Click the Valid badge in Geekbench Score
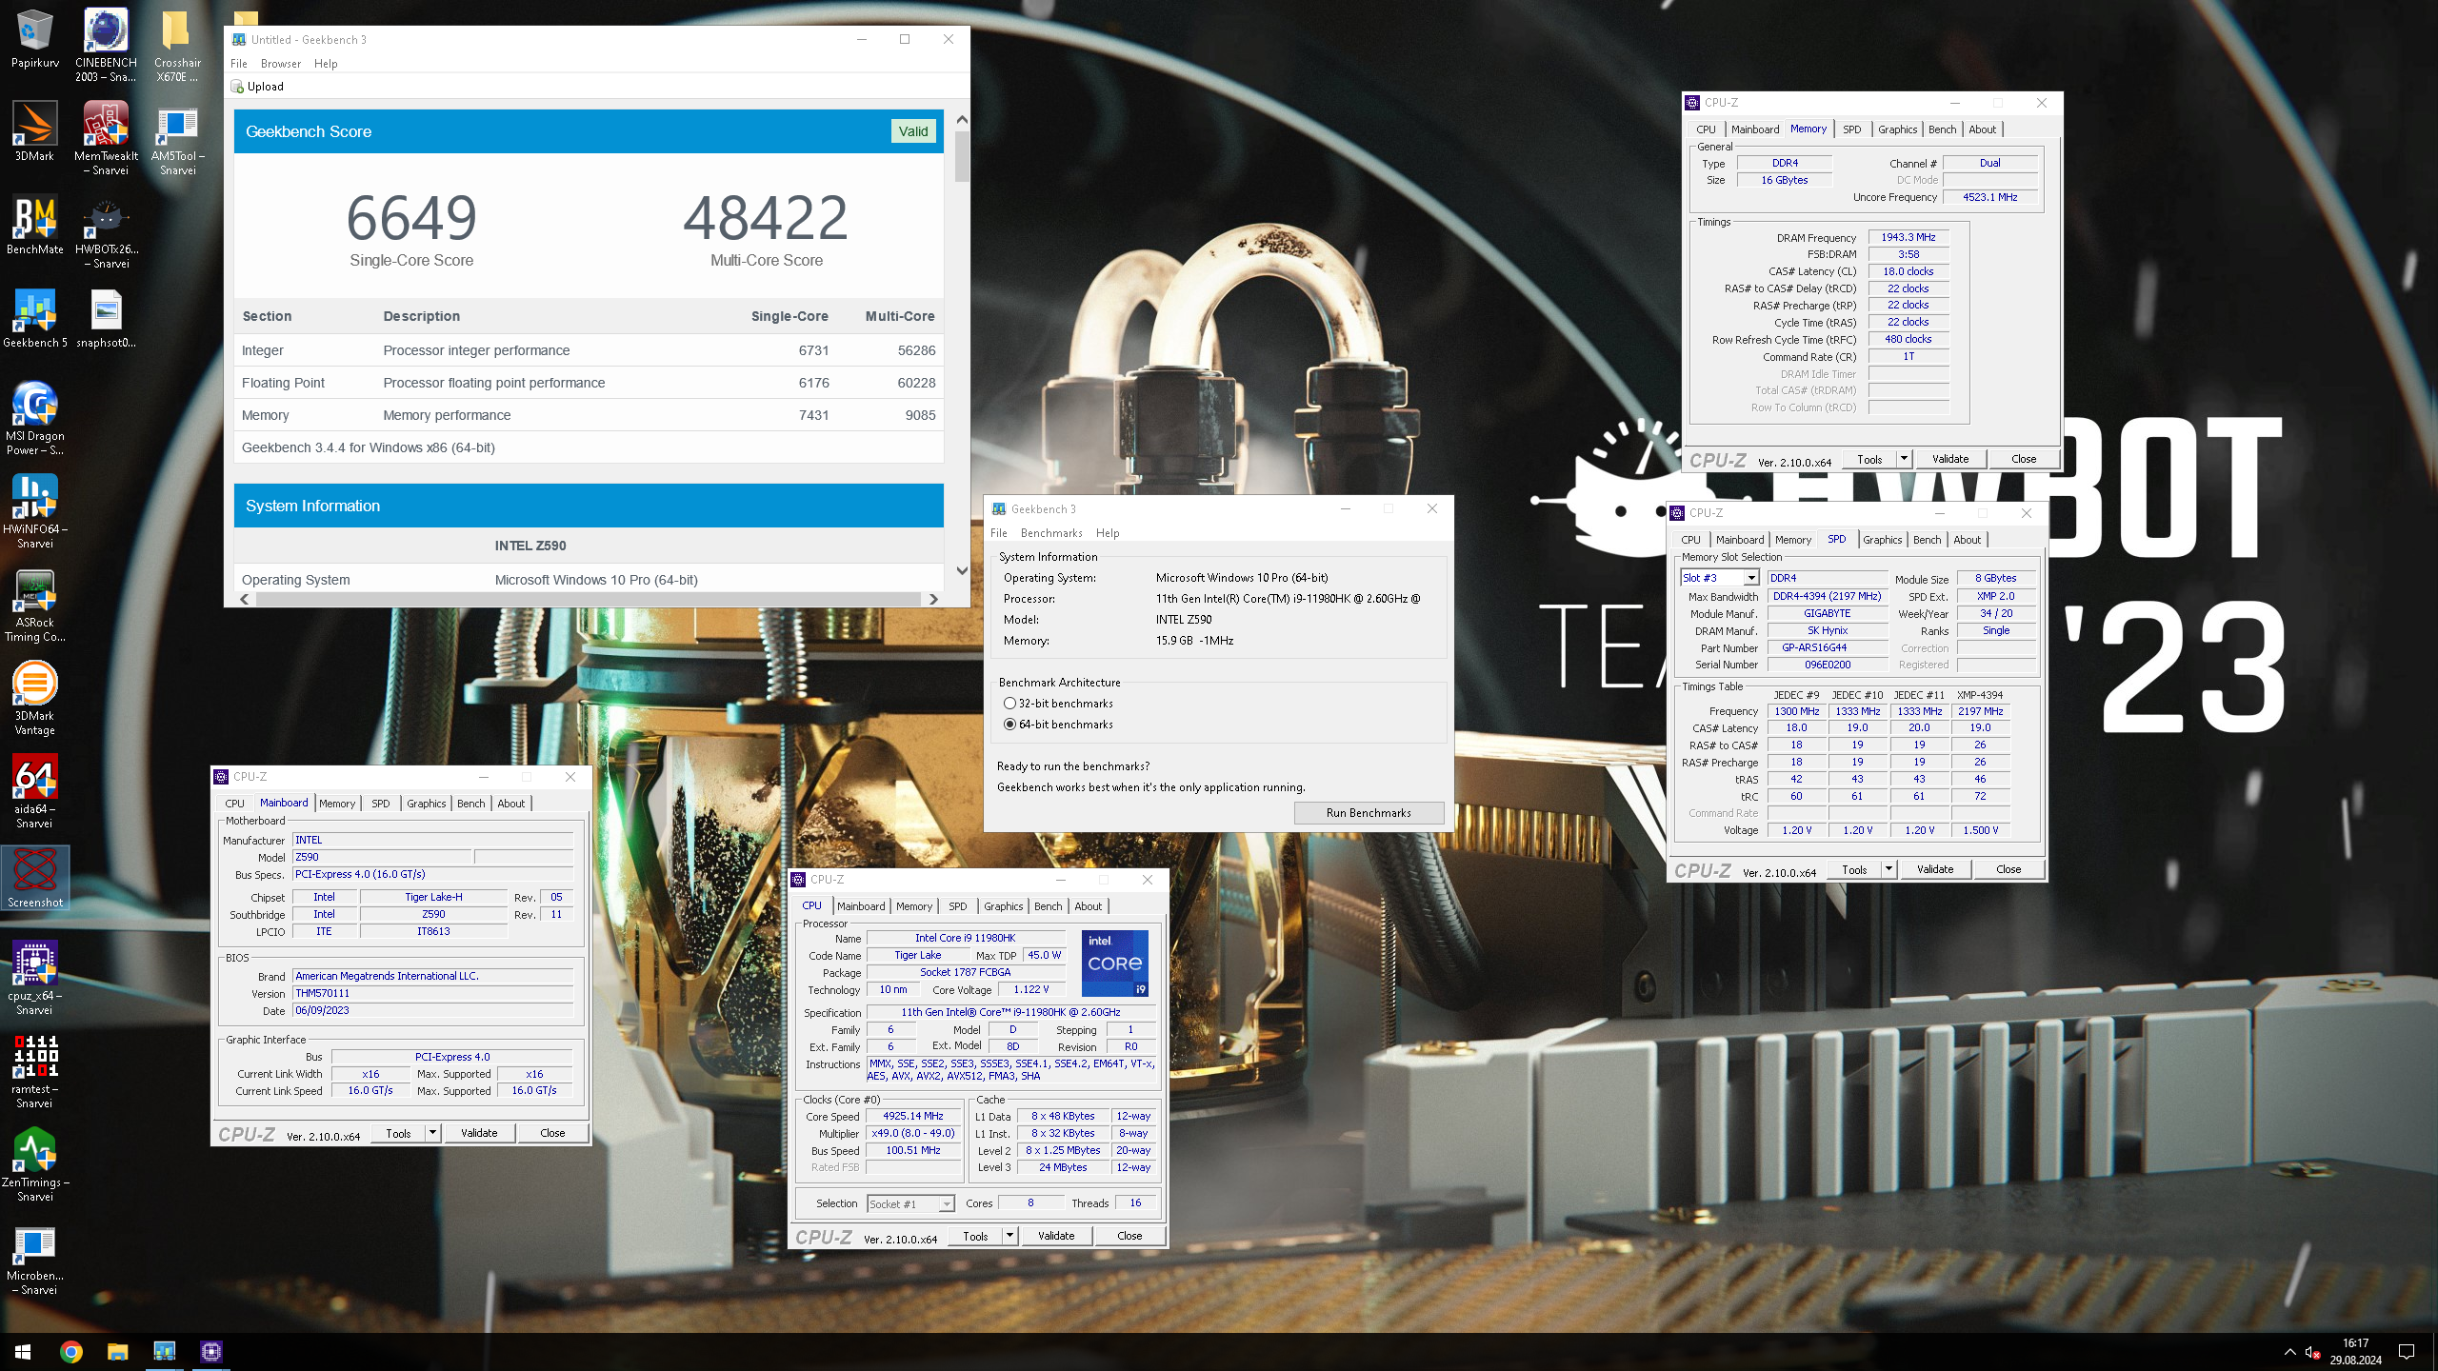 [912, 131]
